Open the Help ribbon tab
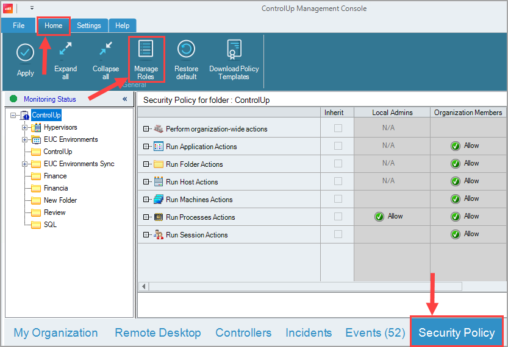This screenshot has width=508, height=347. point(122,26)
